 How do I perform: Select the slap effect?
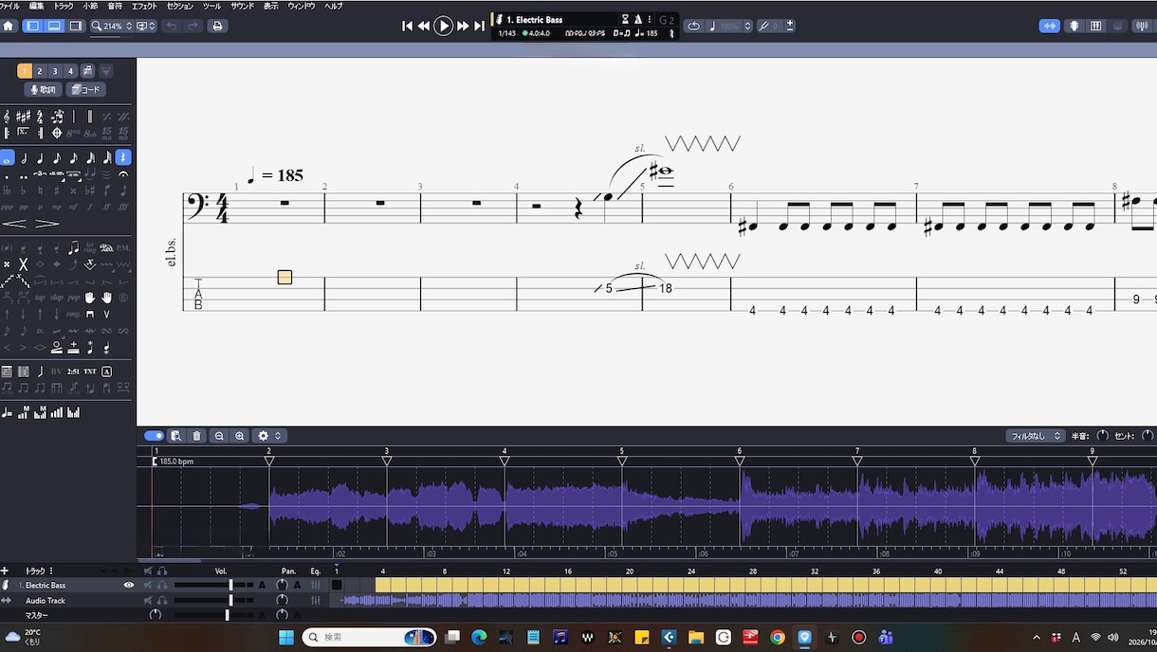57,298
